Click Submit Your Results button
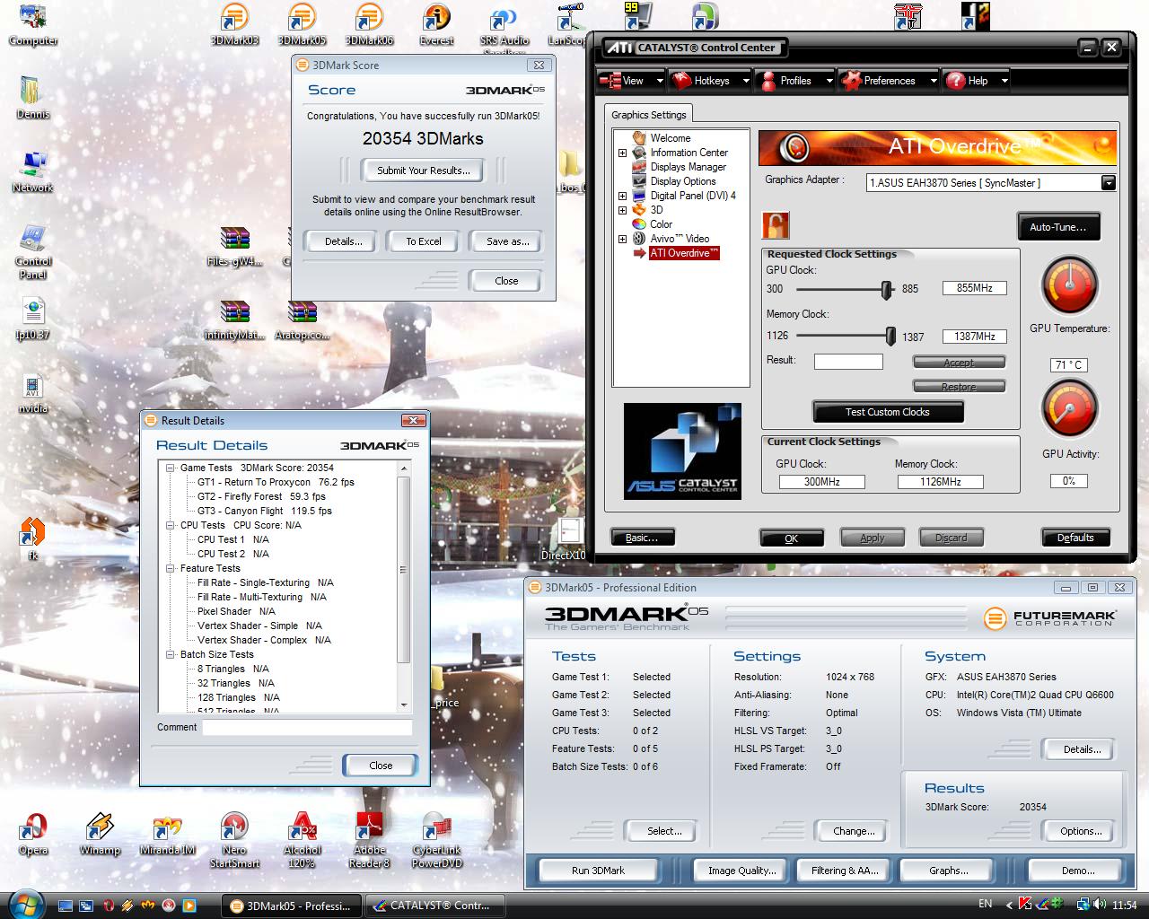Viewport: 1149px width, 919px height. 423,171
